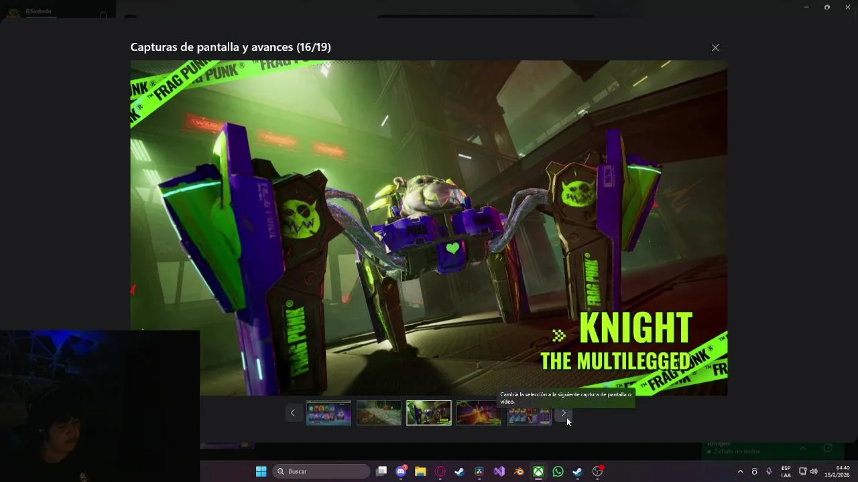
Task: Open the ESP LAA language switcher
Action: 786,471
